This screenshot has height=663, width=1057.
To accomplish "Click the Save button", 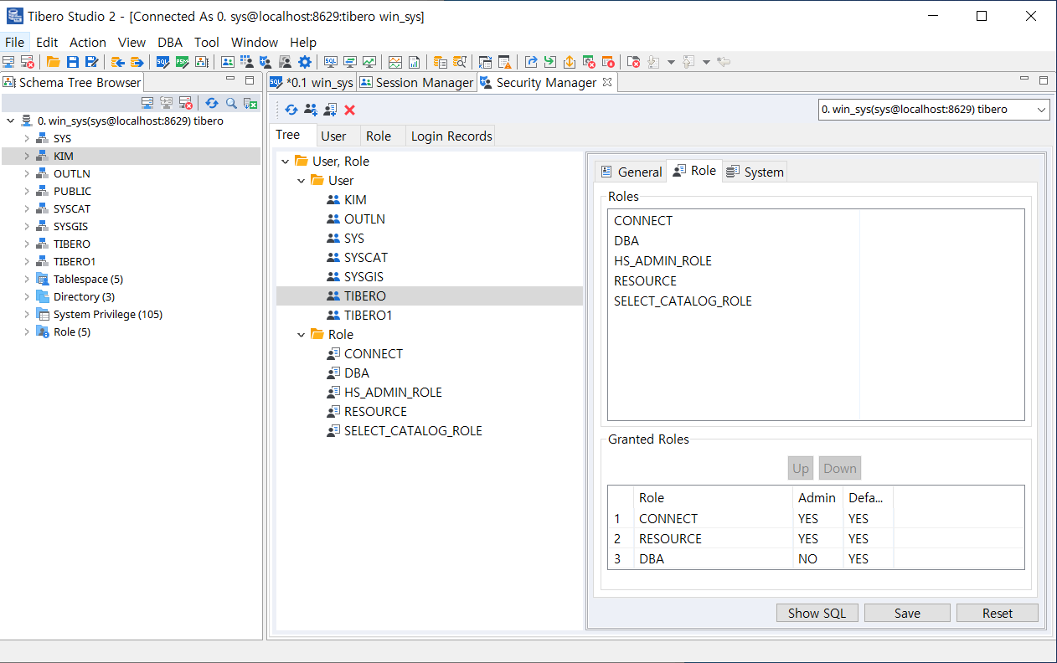I will [907, 613].
